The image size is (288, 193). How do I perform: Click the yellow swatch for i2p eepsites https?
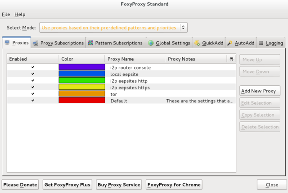click(x=82, y=87)
